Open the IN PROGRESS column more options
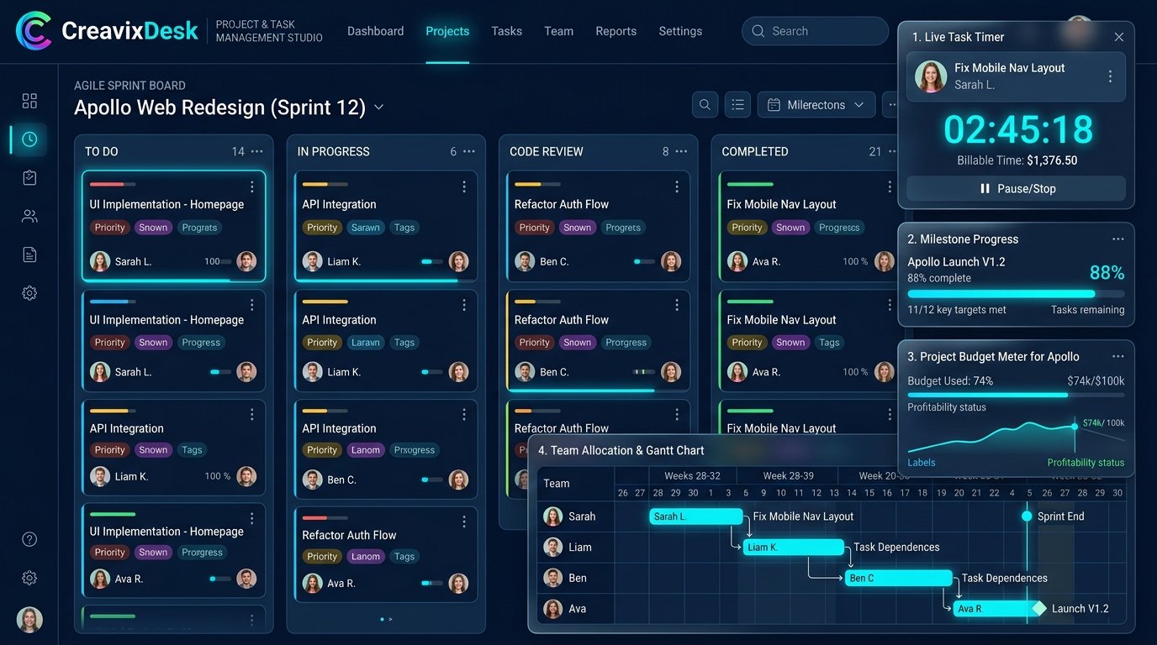 469,151
